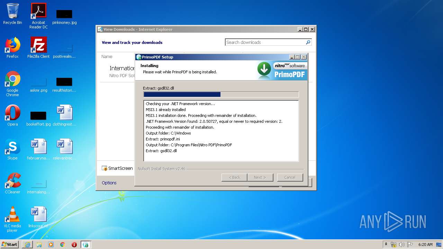
Task: Select the relevantrec Word document
Action: click(x=64, y=149)
